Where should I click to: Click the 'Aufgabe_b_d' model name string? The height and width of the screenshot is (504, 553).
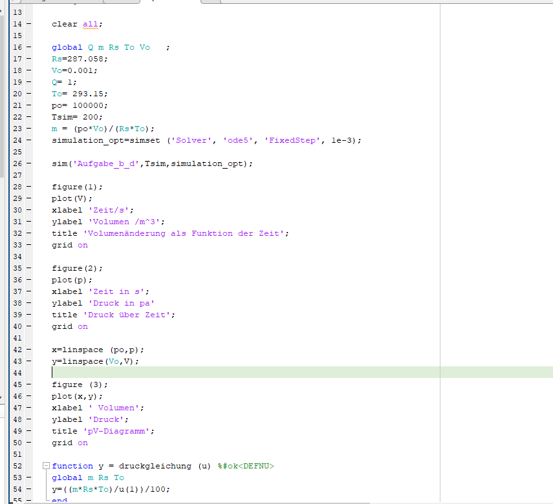click(106, 163)
